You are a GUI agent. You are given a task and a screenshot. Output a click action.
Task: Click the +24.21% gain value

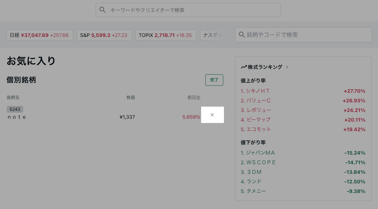(x=354, y=110)
